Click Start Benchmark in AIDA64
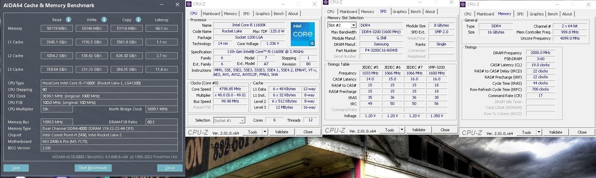The image size is (596, 178). 93,168
